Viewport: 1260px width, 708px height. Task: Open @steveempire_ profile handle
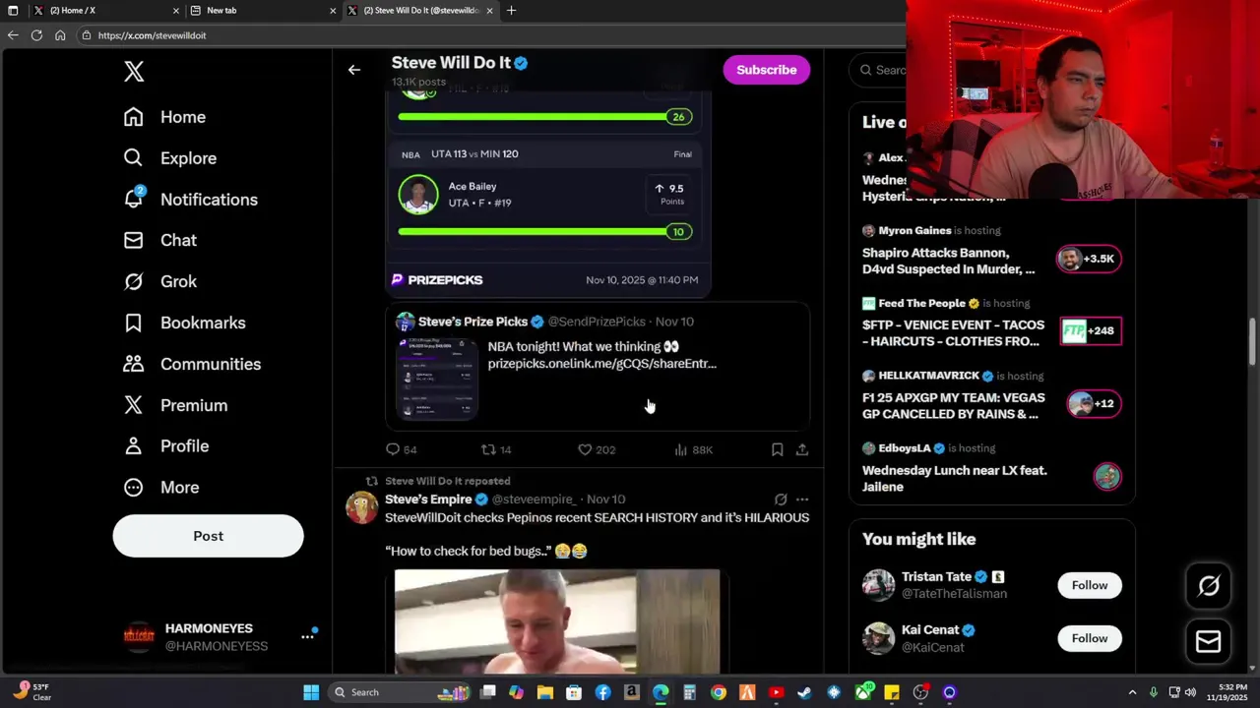pyautogui.click(x=534, y=500)
